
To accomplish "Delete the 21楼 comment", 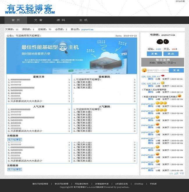I will point(150,79).
